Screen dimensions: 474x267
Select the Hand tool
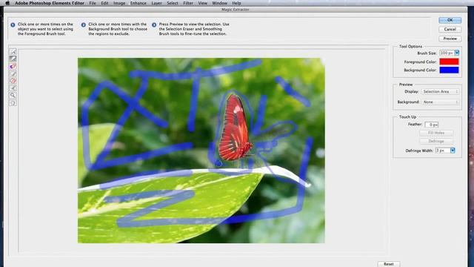[x=13, y=103]
